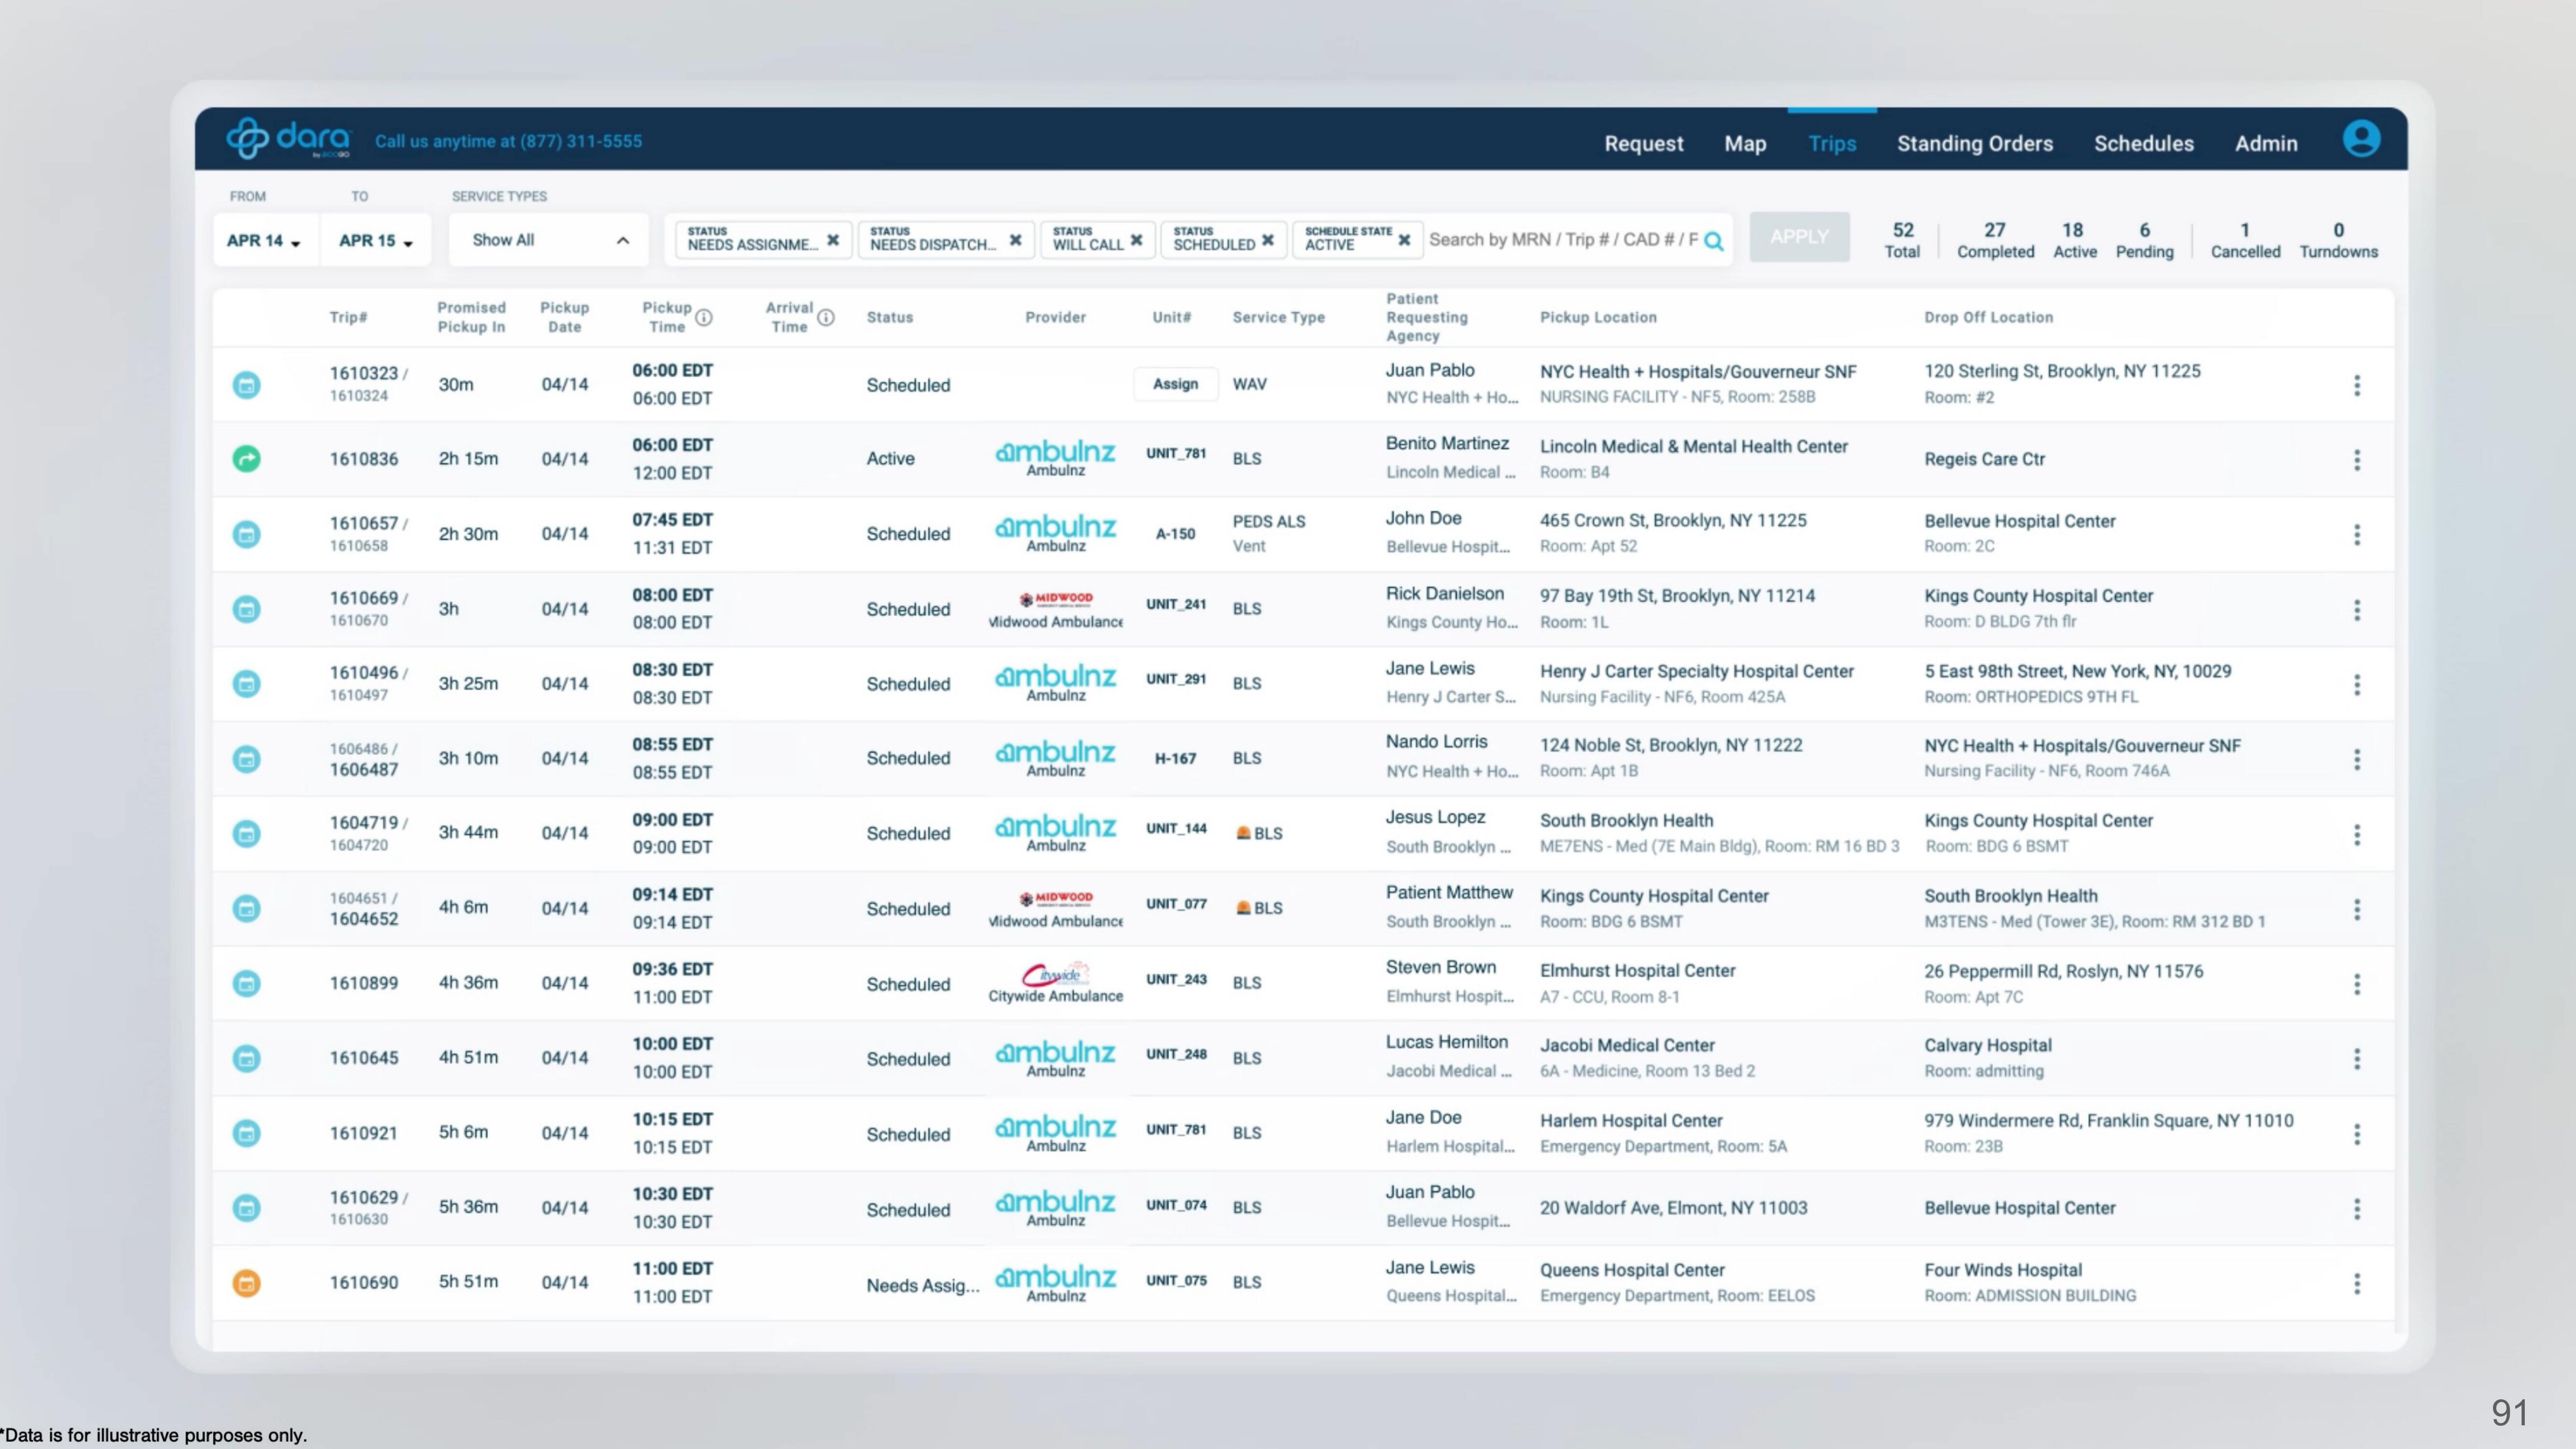Click unit A-150 in trip 1610657 row

click(1175, 534)
